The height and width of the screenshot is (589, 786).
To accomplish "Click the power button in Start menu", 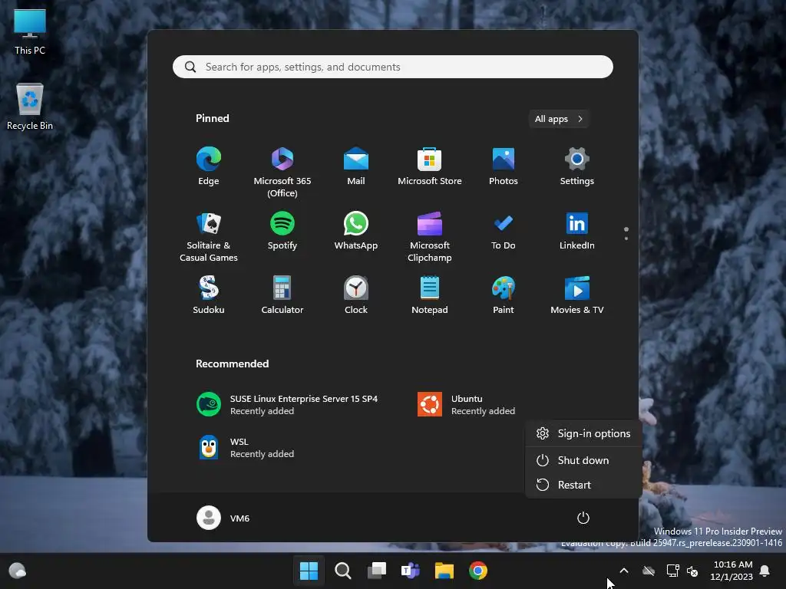I will point(583,518).
